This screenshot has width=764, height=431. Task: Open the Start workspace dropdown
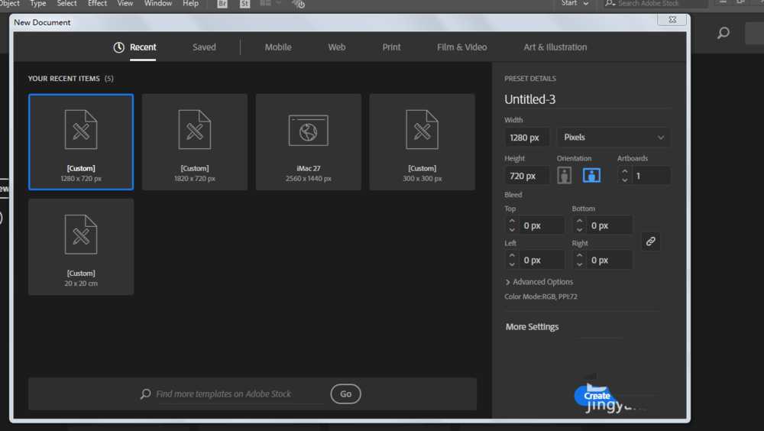(575, 4)
